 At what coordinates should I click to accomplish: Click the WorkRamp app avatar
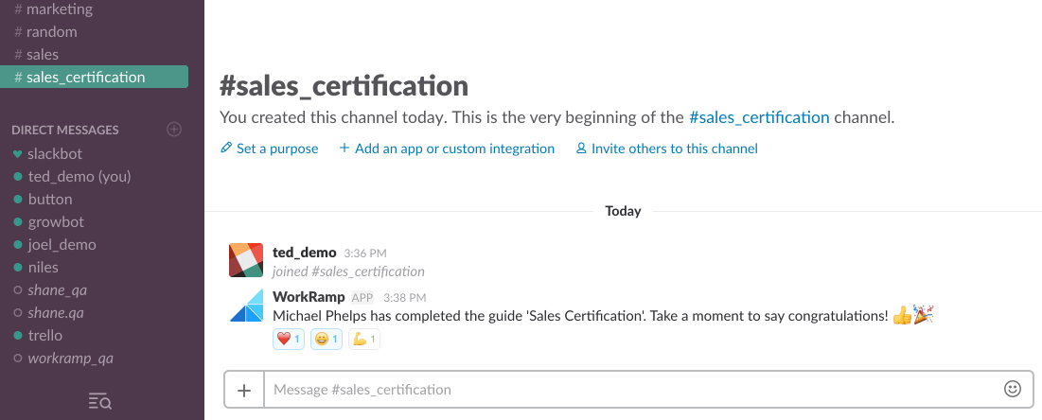(x=246, y=306)
